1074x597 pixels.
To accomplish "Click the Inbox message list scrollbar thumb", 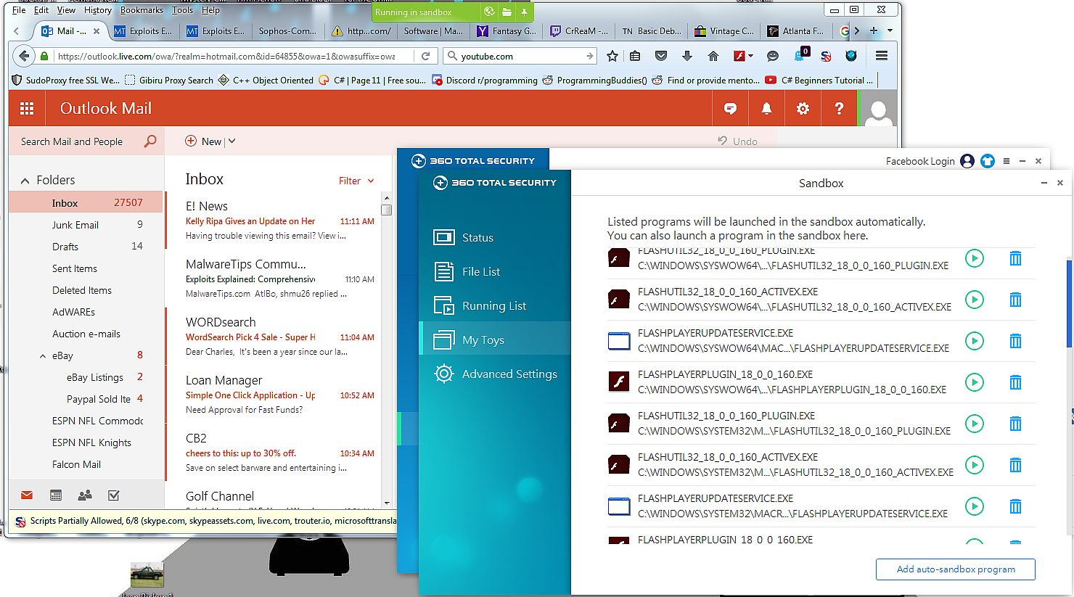I will point(386,210).
